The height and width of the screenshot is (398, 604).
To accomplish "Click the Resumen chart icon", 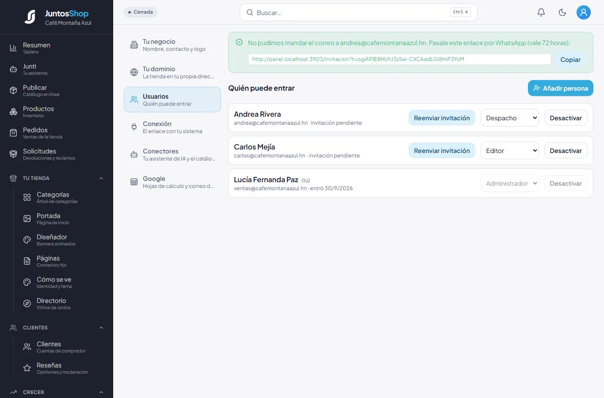I will pyautogui.click(x=13, y=48).
